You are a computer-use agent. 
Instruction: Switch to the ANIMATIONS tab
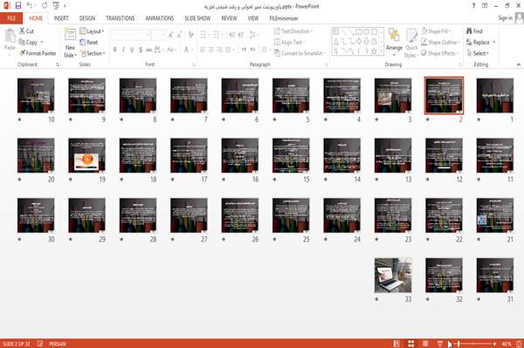coord(160,18)
